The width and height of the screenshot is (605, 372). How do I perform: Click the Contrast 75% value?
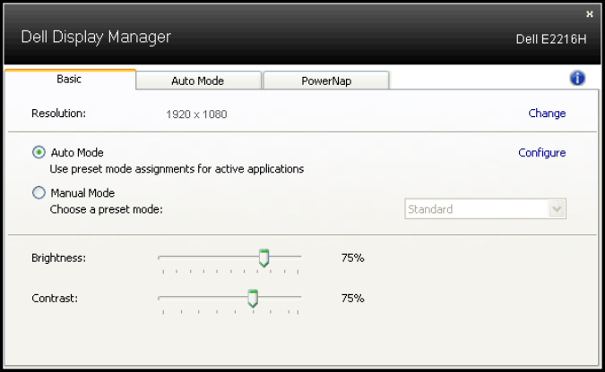(352, 298)
